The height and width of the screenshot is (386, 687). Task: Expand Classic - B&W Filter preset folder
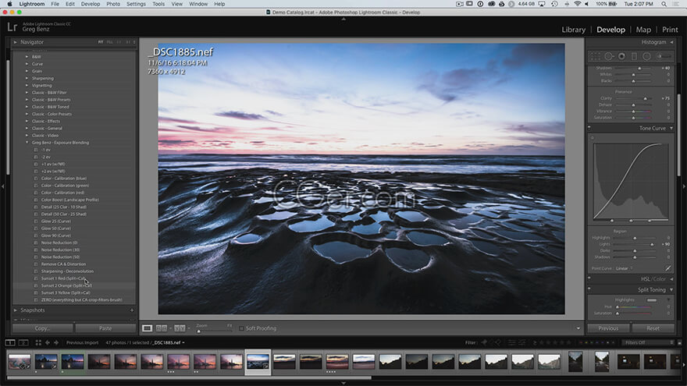click(x=27, y=92)
